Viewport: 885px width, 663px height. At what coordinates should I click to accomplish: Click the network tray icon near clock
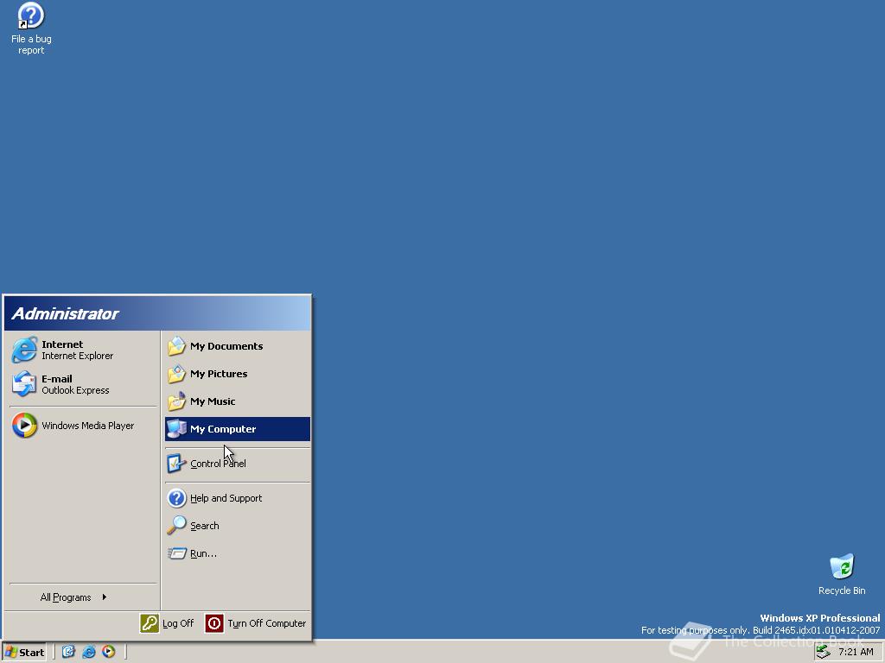coord(824,652)
